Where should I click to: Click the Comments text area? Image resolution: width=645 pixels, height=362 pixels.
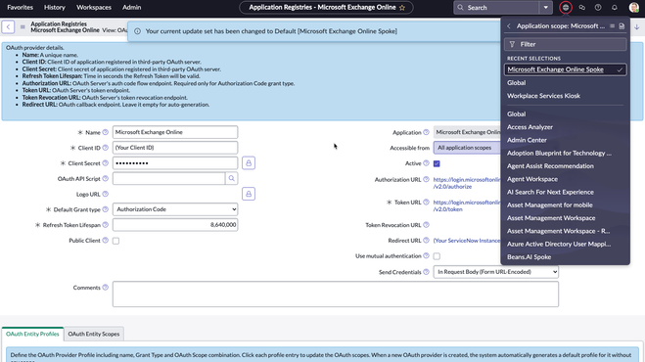[336, 294]
